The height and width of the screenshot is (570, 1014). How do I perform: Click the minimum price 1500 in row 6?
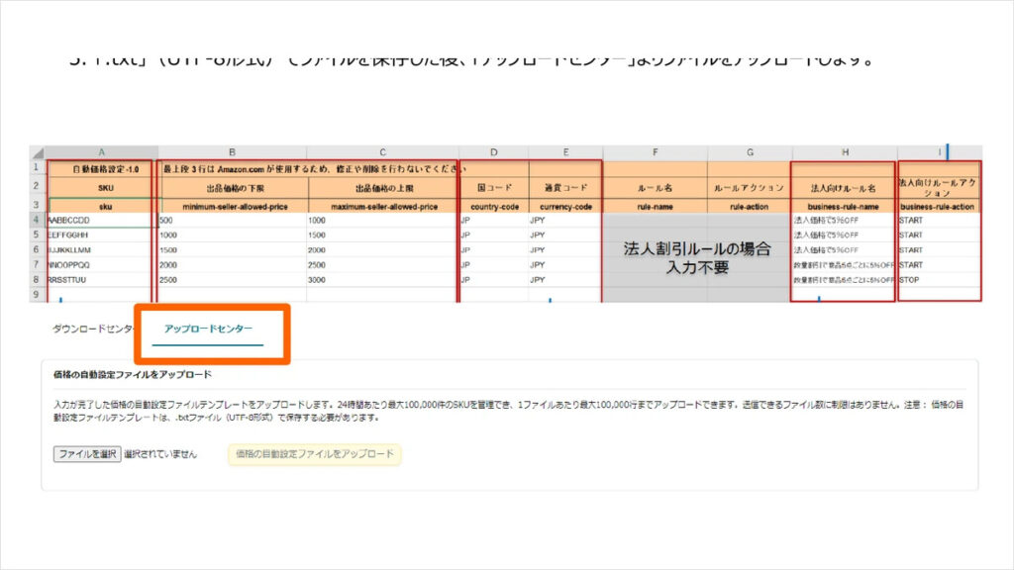click(233, 250)
